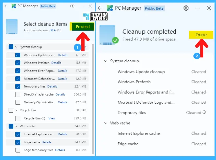Click Done on Cleanup completed screen
The width and height of the screenshot is (216, 160).
click(x=201, y=35)
